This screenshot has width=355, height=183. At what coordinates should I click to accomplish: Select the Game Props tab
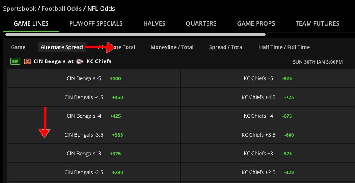[x=256, y=23]
